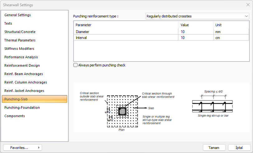The width and height of the screenshot is (253, 153).
Task: Select Reinf. Beam Anchorages item
Action: [x=24, y=74]
